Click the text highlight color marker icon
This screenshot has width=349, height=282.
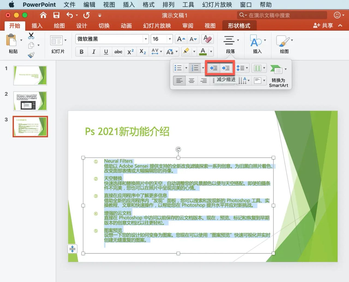click(186, 51)
